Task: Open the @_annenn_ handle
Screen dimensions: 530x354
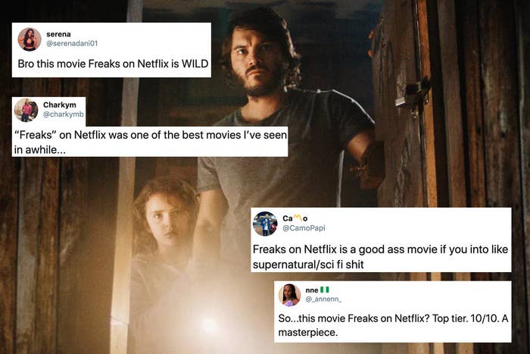Action: [x=323, y=299]
